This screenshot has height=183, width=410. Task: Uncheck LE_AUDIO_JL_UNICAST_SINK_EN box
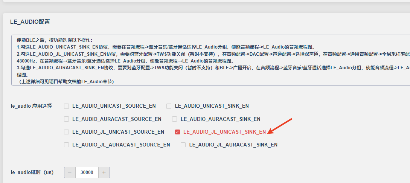(x=178, y=132)
